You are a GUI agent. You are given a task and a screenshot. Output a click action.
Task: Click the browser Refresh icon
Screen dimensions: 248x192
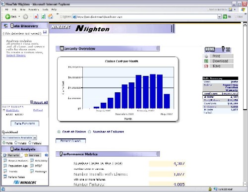click(44, 16)
